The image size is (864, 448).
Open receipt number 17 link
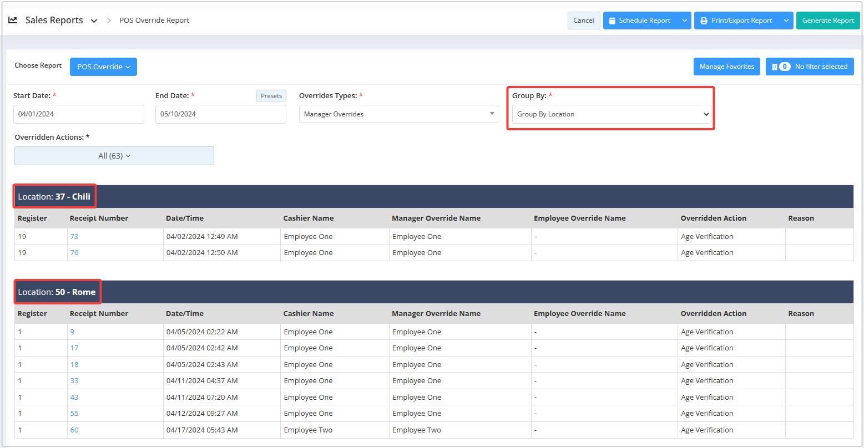74,348
